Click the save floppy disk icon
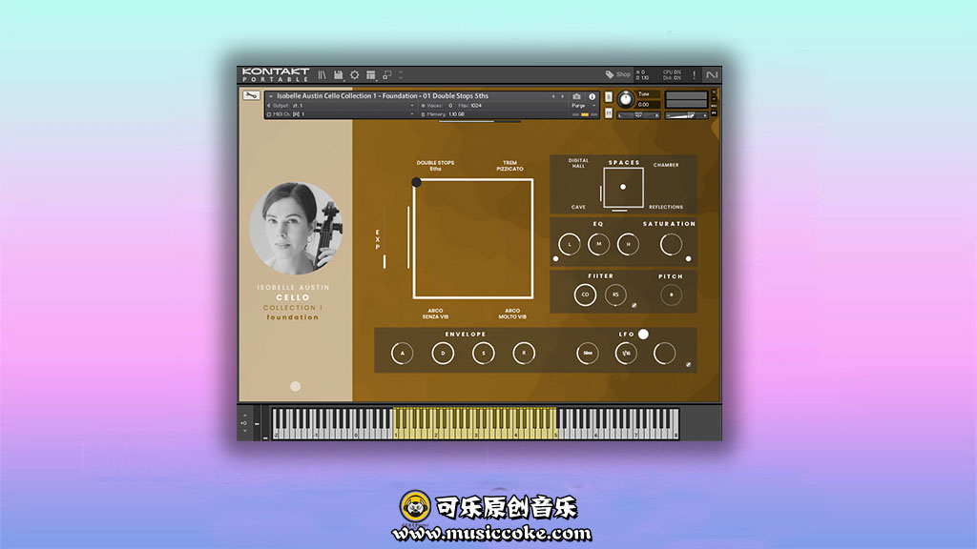 pos(339,75)
